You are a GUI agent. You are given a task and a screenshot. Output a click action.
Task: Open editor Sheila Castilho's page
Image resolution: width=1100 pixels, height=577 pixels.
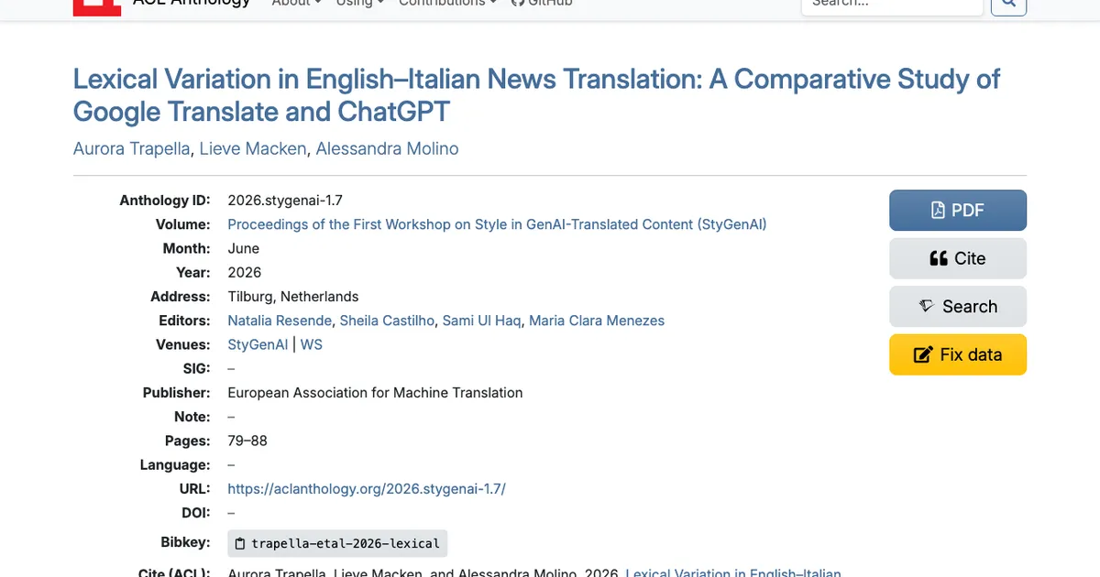point(387,321)
